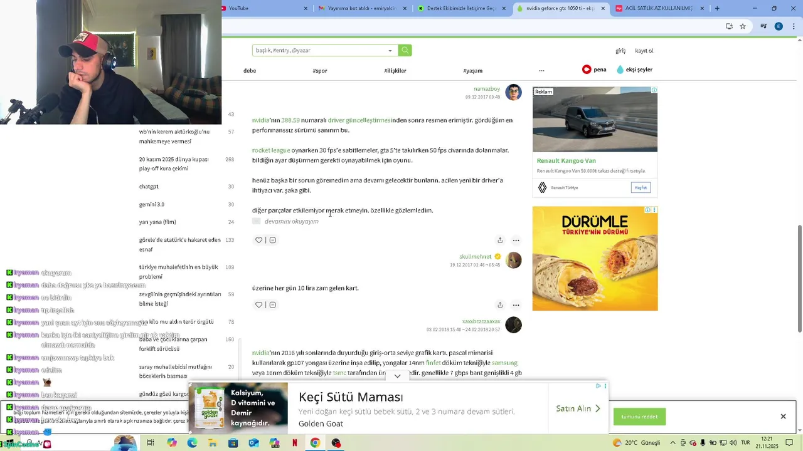Open Task View on the taskbar

pyautogui.click(x=151, y=443)
